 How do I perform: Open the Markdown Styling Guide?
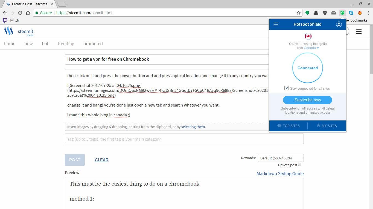click(x=280, y=174)
